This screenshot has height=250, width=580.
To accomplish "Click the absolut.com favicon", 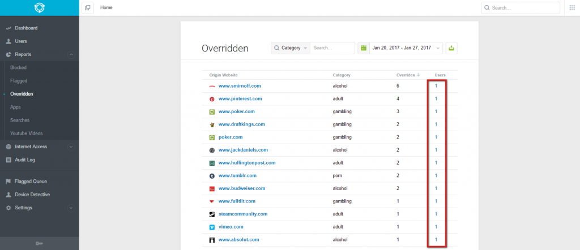I will tap(212, 240).
